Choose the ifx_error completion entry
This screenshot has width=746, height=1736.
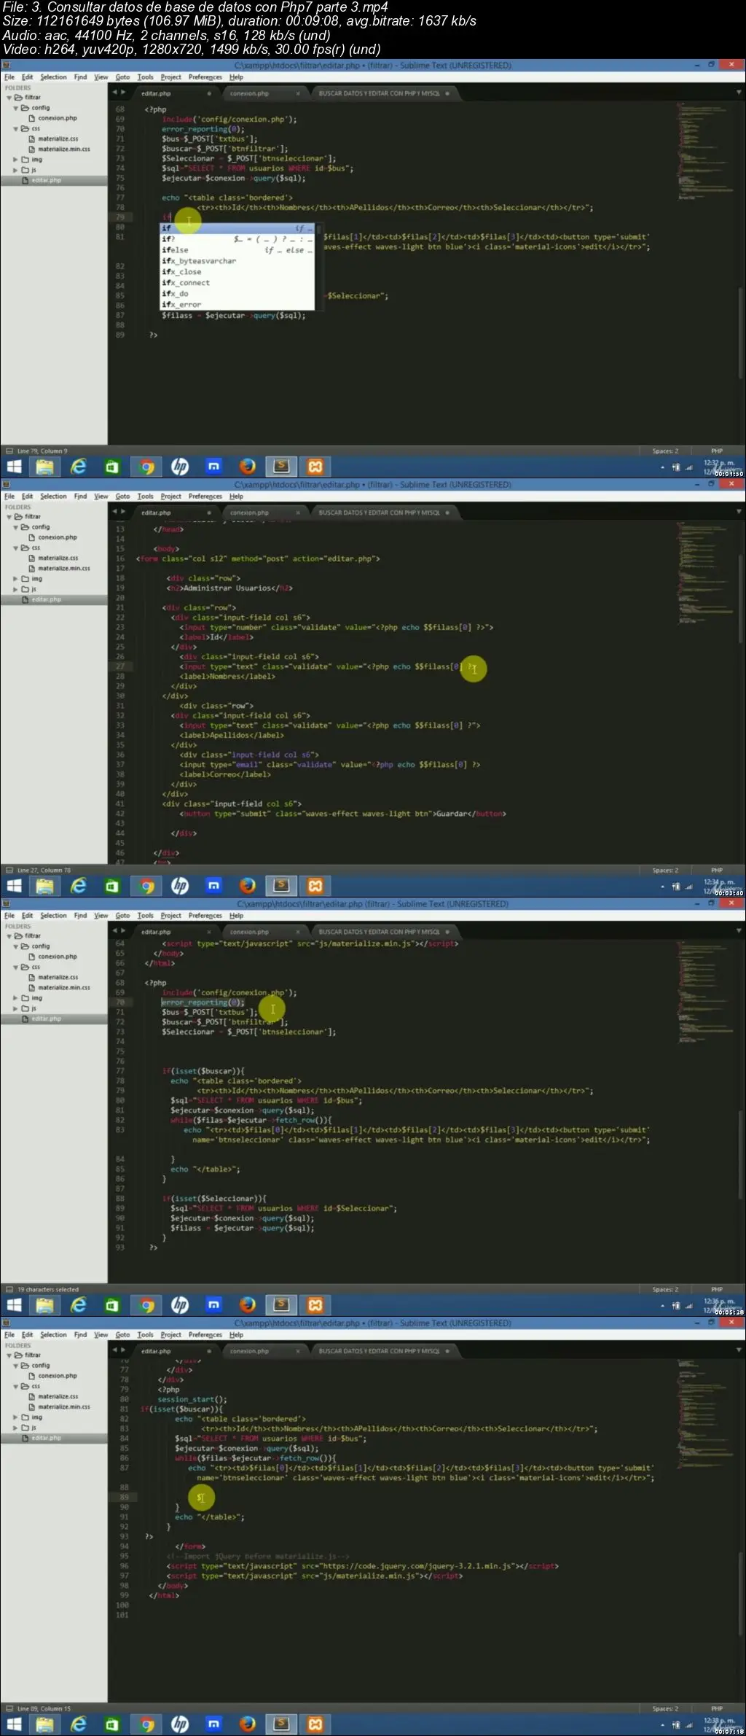pos(237,305)
